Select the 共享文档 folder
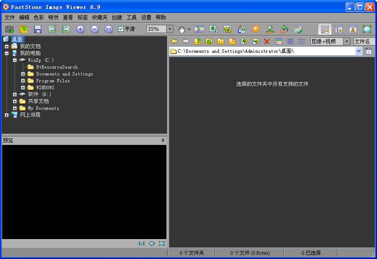 [38, 101]
